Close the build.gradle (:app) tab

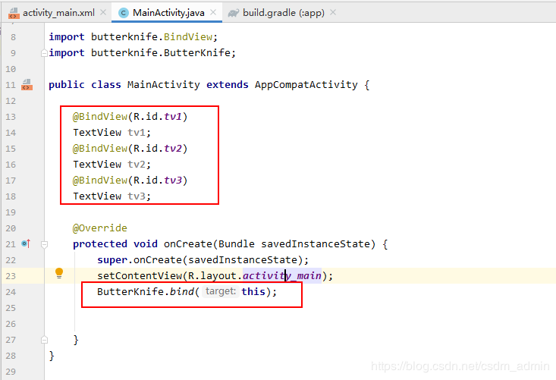click(333, 12)
